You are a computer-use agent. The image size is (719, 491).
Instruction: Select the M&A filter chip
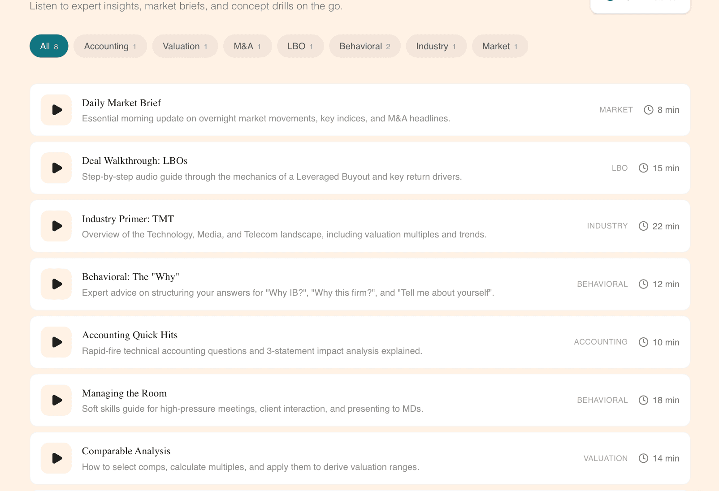[247, 46]
